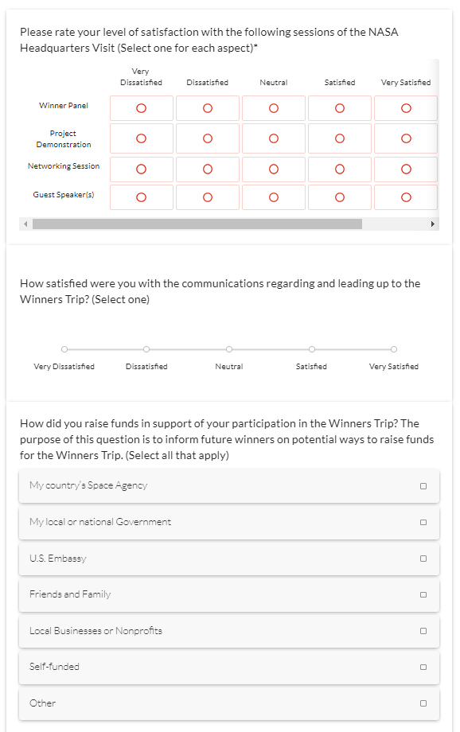Screen dimensions: 460x732
Task: Select Neutral for Guest Speaker(s)
Action: (x=274, y=197)
